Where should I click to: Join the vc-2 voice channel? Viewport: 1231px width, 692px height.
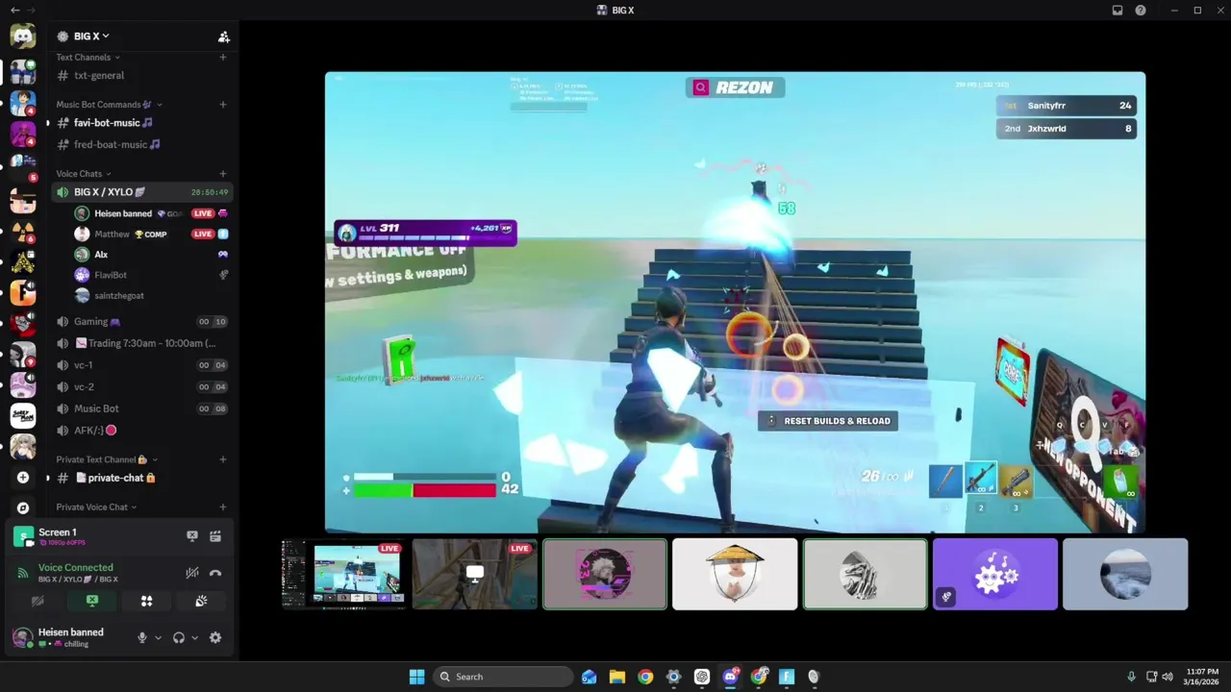pos(142,386)
